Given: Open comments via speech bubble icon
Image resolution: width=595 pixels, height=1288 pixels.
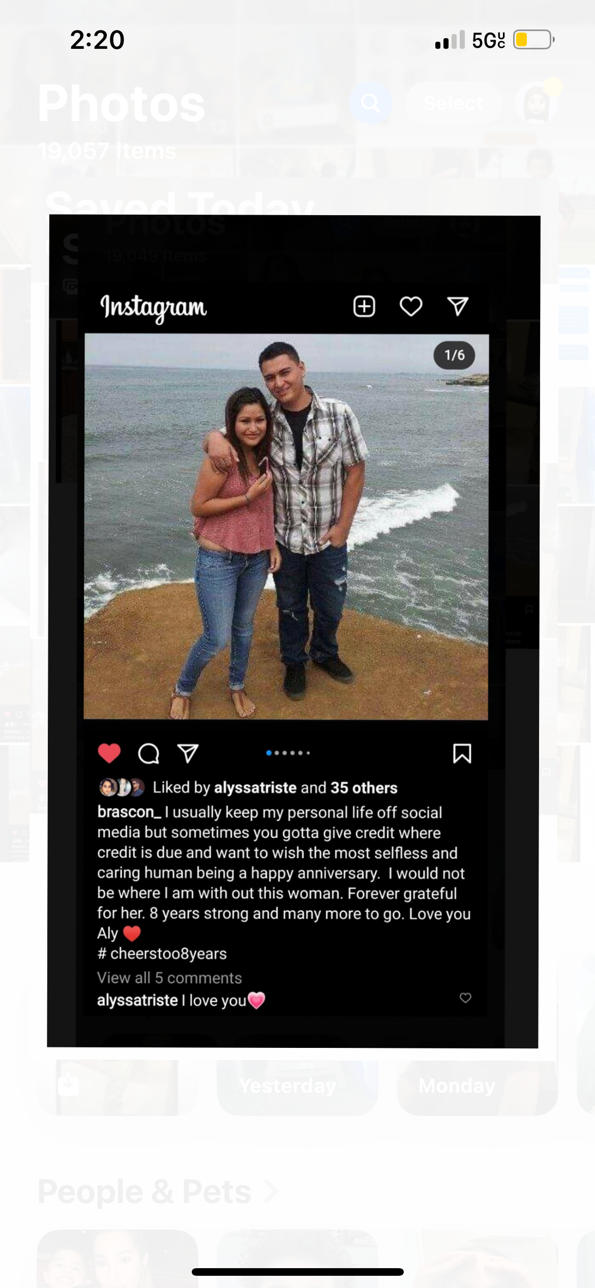Looking at the screenshot, I should [148, 753].
